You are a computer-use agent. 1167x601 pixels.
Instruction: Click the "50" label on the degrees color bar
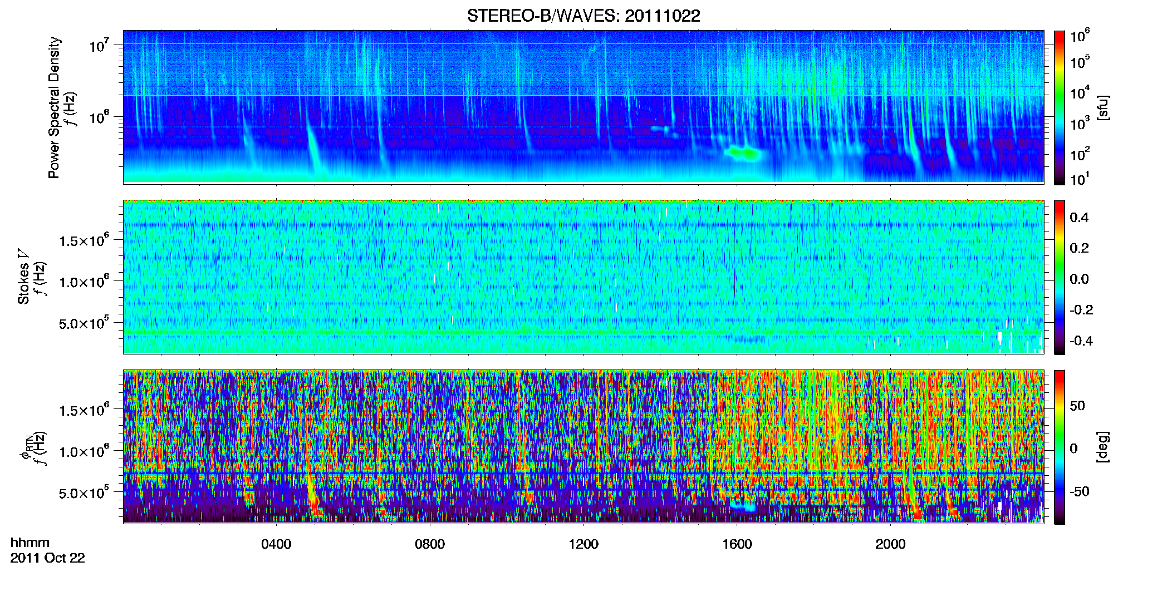[x=1077, y=406]
